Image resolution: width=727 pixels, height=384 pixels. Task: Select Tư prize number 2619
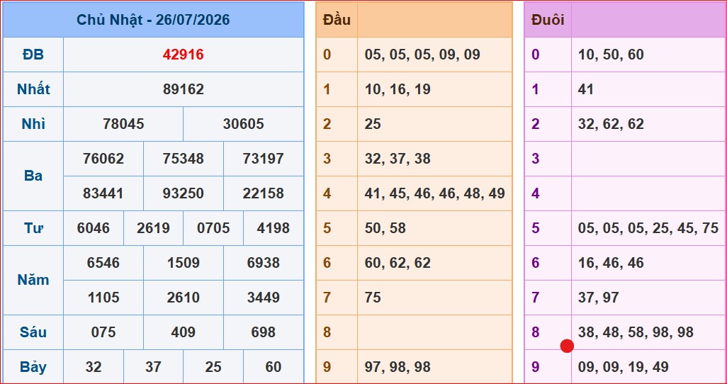coord(154,228)
